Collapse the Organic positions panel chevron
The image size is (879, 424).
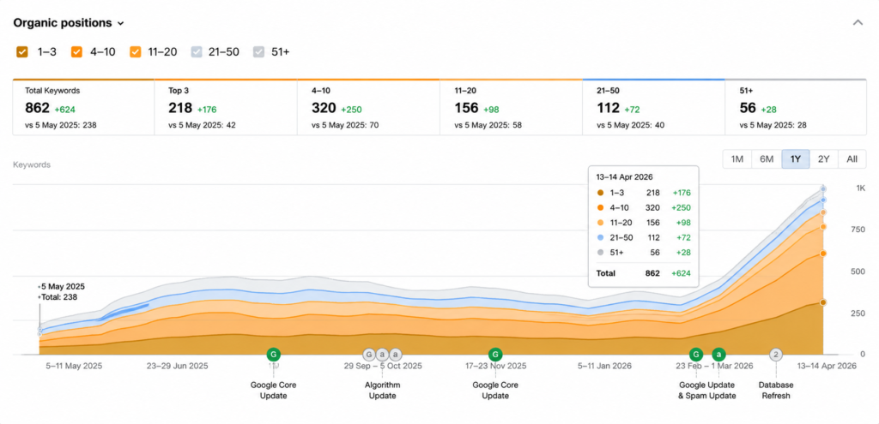pos(858,23)
